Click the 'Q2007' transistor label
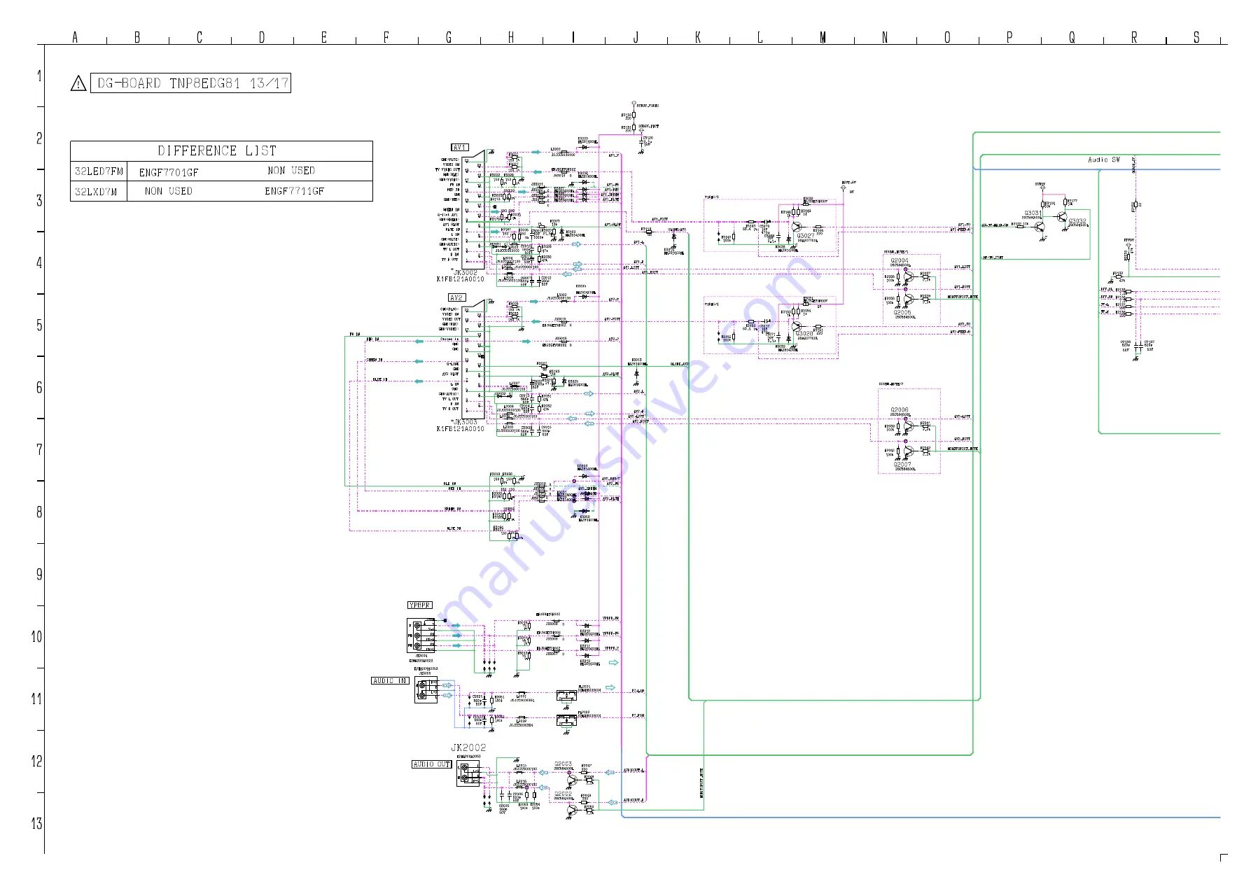The image size is (1251, 884). [902, 464]
